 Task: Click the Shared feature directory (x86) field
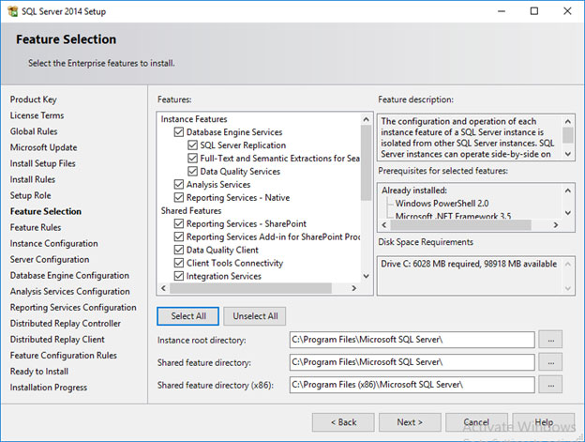pos(412,385)
